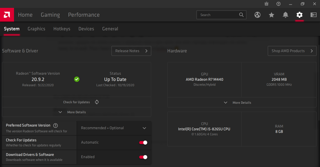Open the Gaming tab
Viewport: 320px width, 167px height.
click(x=50, y=15)
